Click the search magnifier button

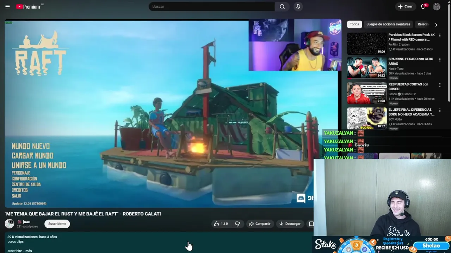pyautogui.click(x=282, y=7)
